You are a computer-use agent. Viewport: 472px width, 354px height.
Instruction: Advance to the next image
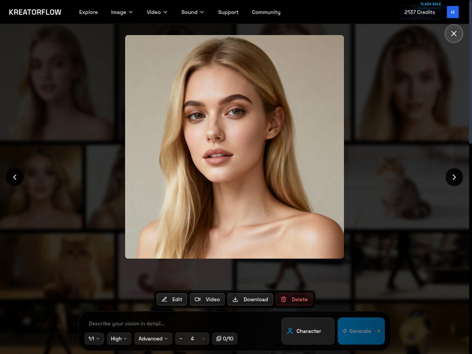click(x=454, y=177)
